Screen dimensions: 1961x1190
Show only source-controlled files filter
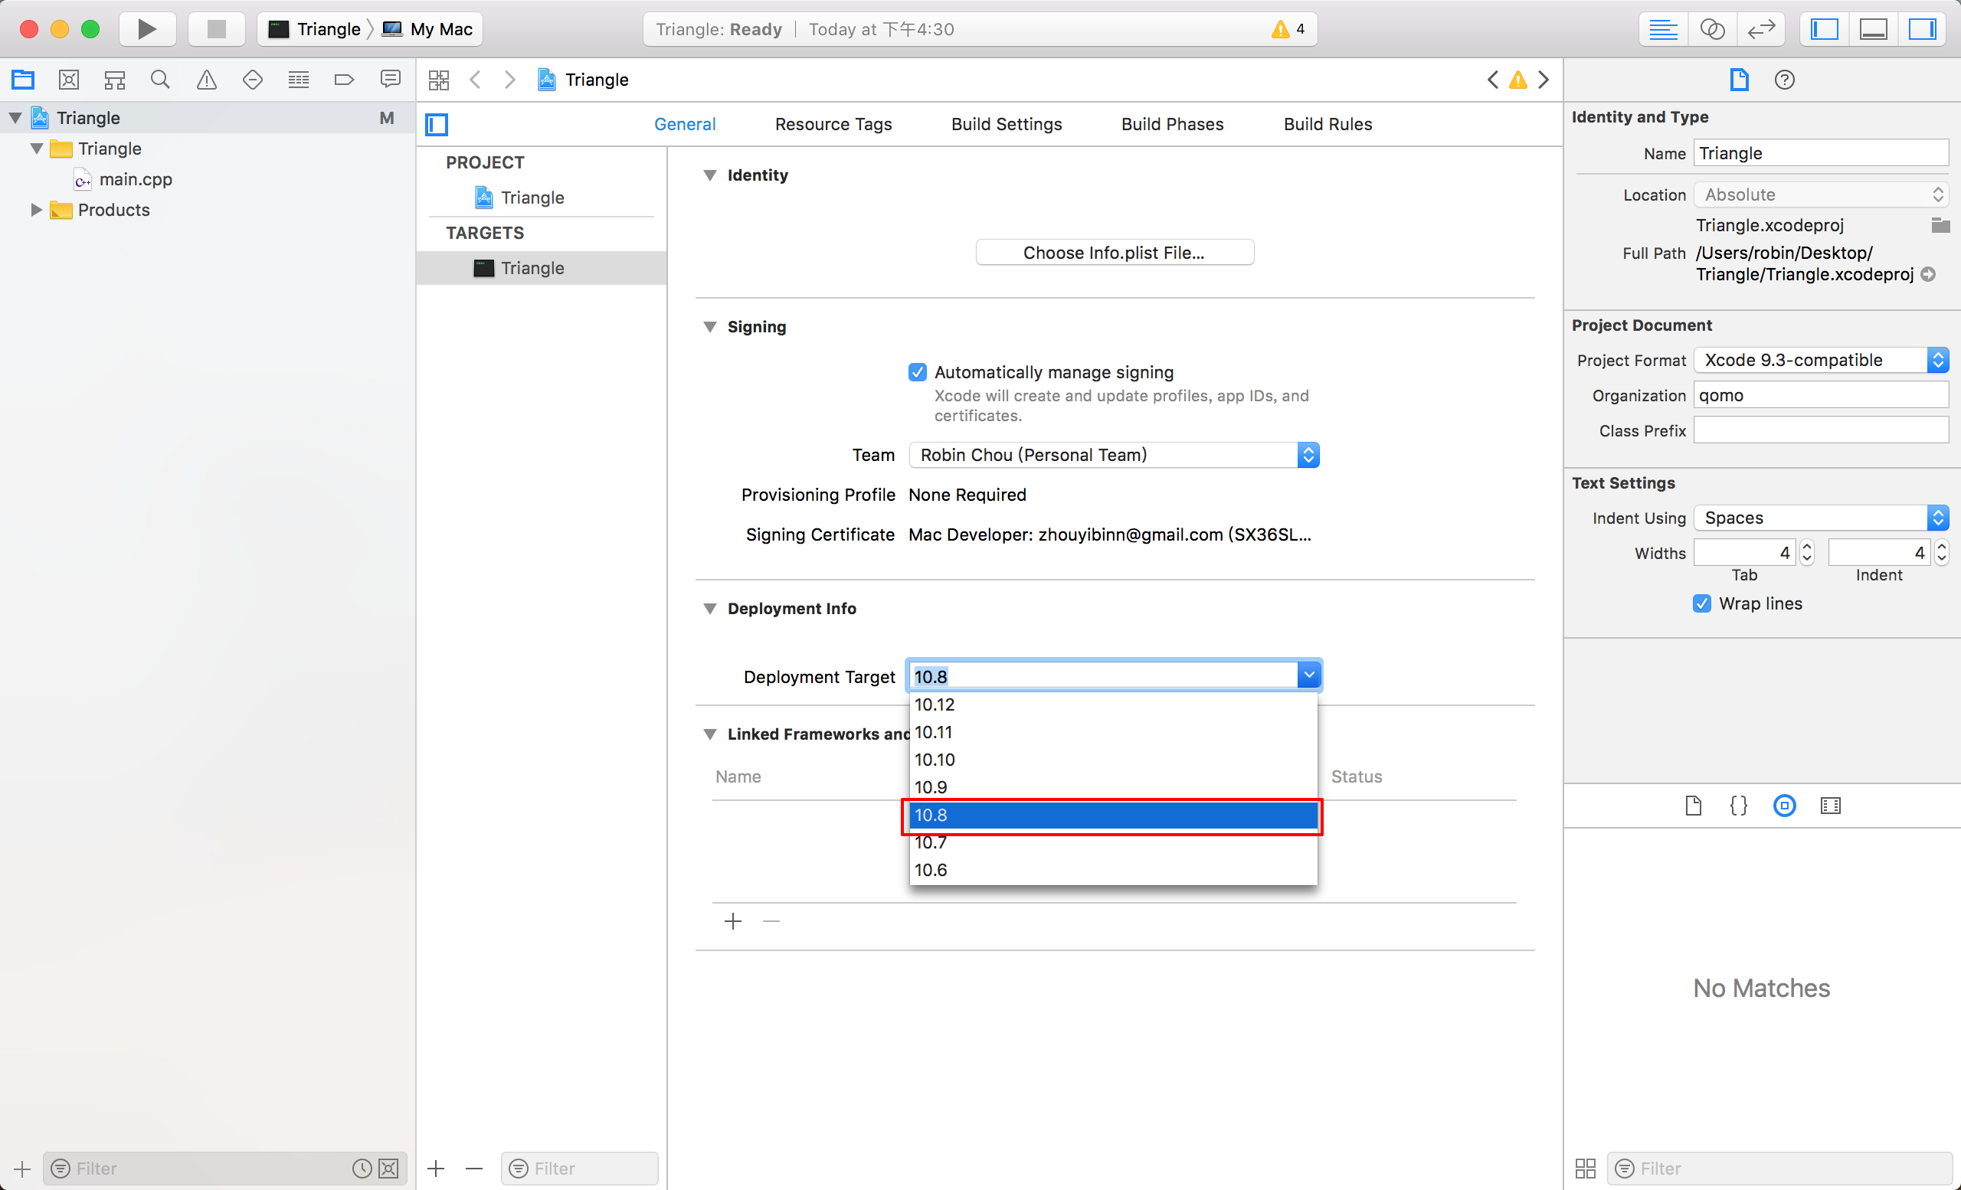pos(388,1169)
